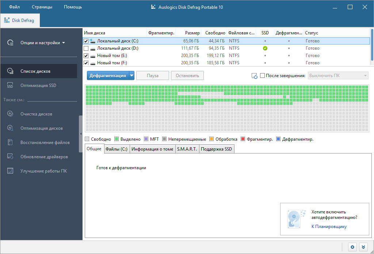Click the gear icon beside Опции и настройки

(10, 43)
